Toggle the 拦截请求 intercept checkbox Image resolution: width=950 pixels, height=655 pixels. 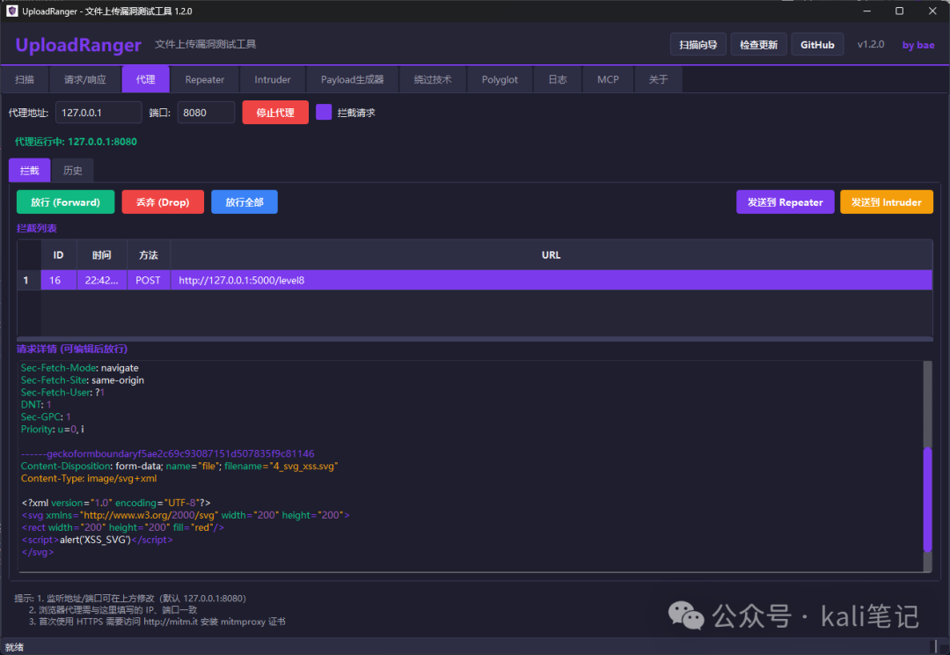tap(324, 112)
